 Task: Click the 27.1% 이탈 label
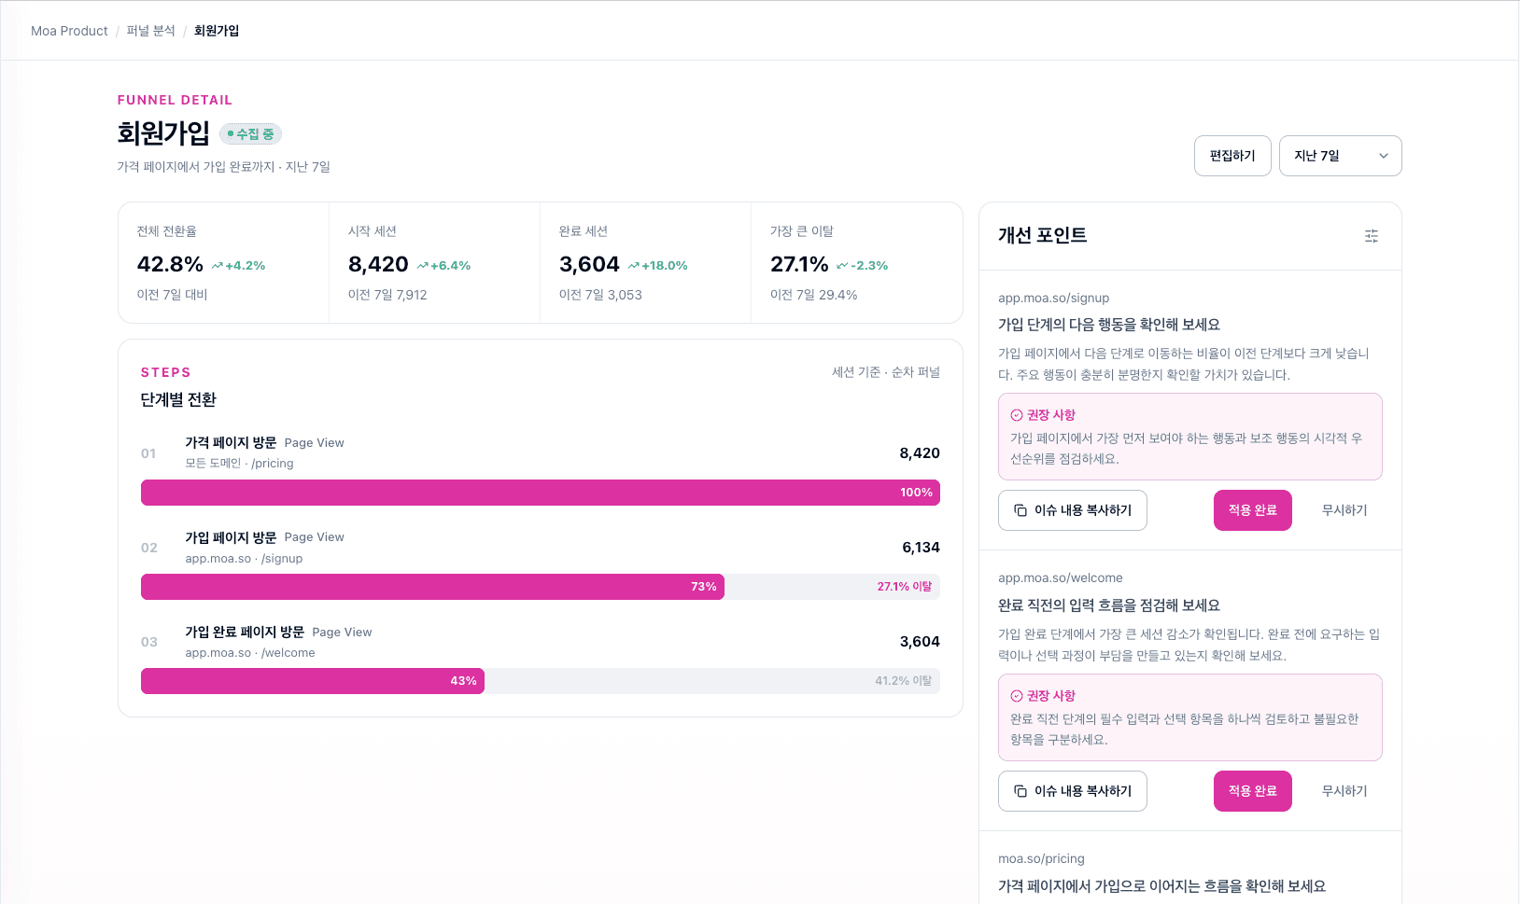click(x=904, y=587)
